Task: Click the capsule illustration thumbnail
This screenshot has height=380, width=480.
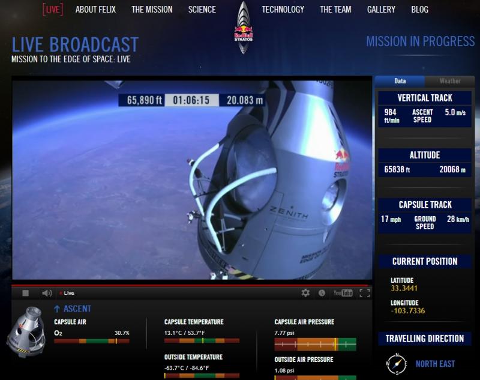Action: [26, 331]
